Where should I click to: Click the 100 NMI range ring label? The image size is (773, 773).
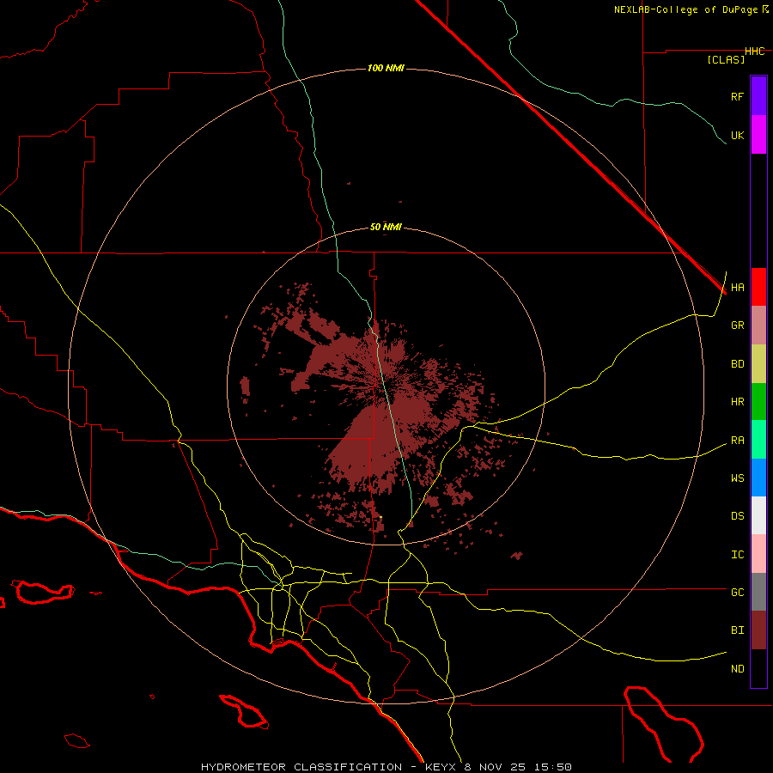(386, 68)
